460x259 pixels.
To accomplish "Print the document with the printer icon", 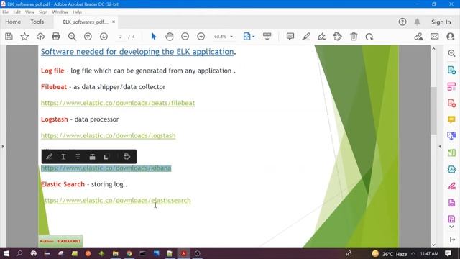I will tap(56, 37).
